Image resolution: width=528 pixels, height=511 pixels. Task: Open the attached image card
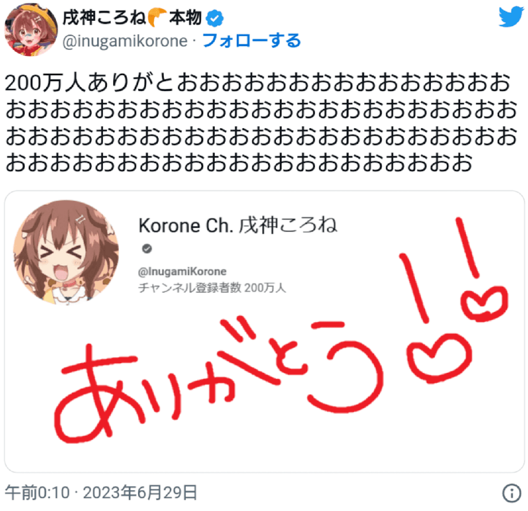click(x=264, y=331)
